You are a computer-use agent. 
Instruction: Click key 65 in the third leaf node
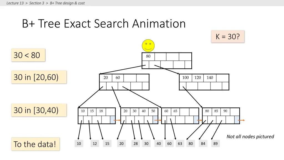[175, 111]
